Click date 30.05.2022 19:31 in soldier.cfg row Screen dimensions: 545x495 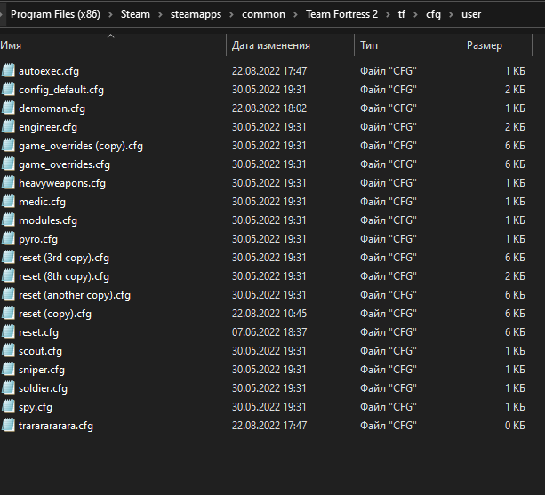269,388
